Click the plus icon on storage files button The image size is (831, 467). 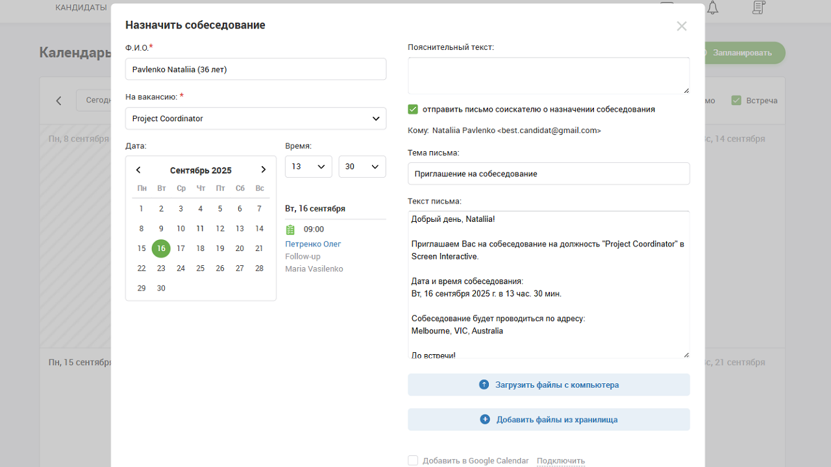(484, 419)
